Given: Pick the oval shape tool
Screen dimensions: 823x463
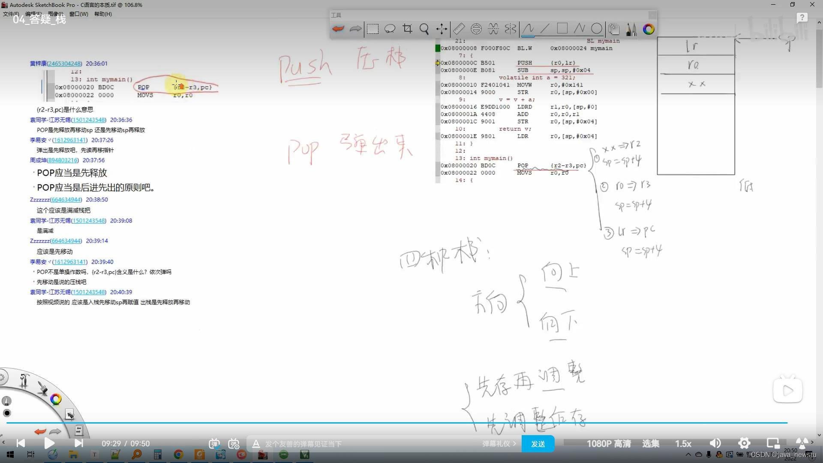Looking at the screenshot, I should [x=596, y=29].
